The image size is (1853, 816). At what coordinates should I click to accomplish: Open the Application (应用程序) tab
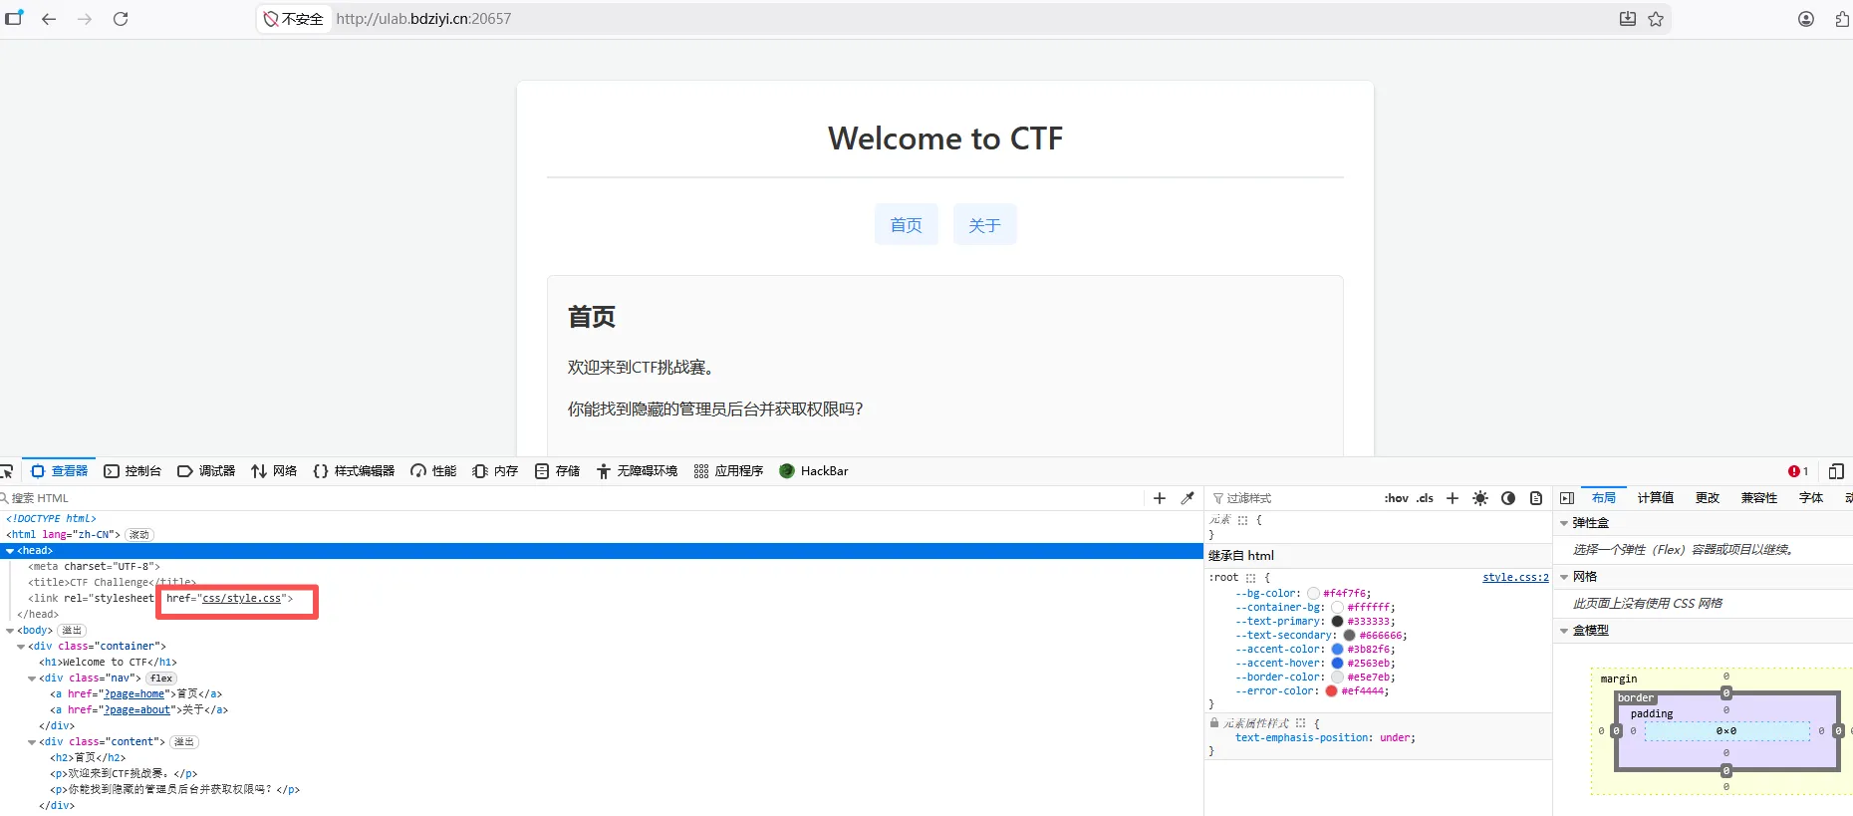[x=728, y=471]
